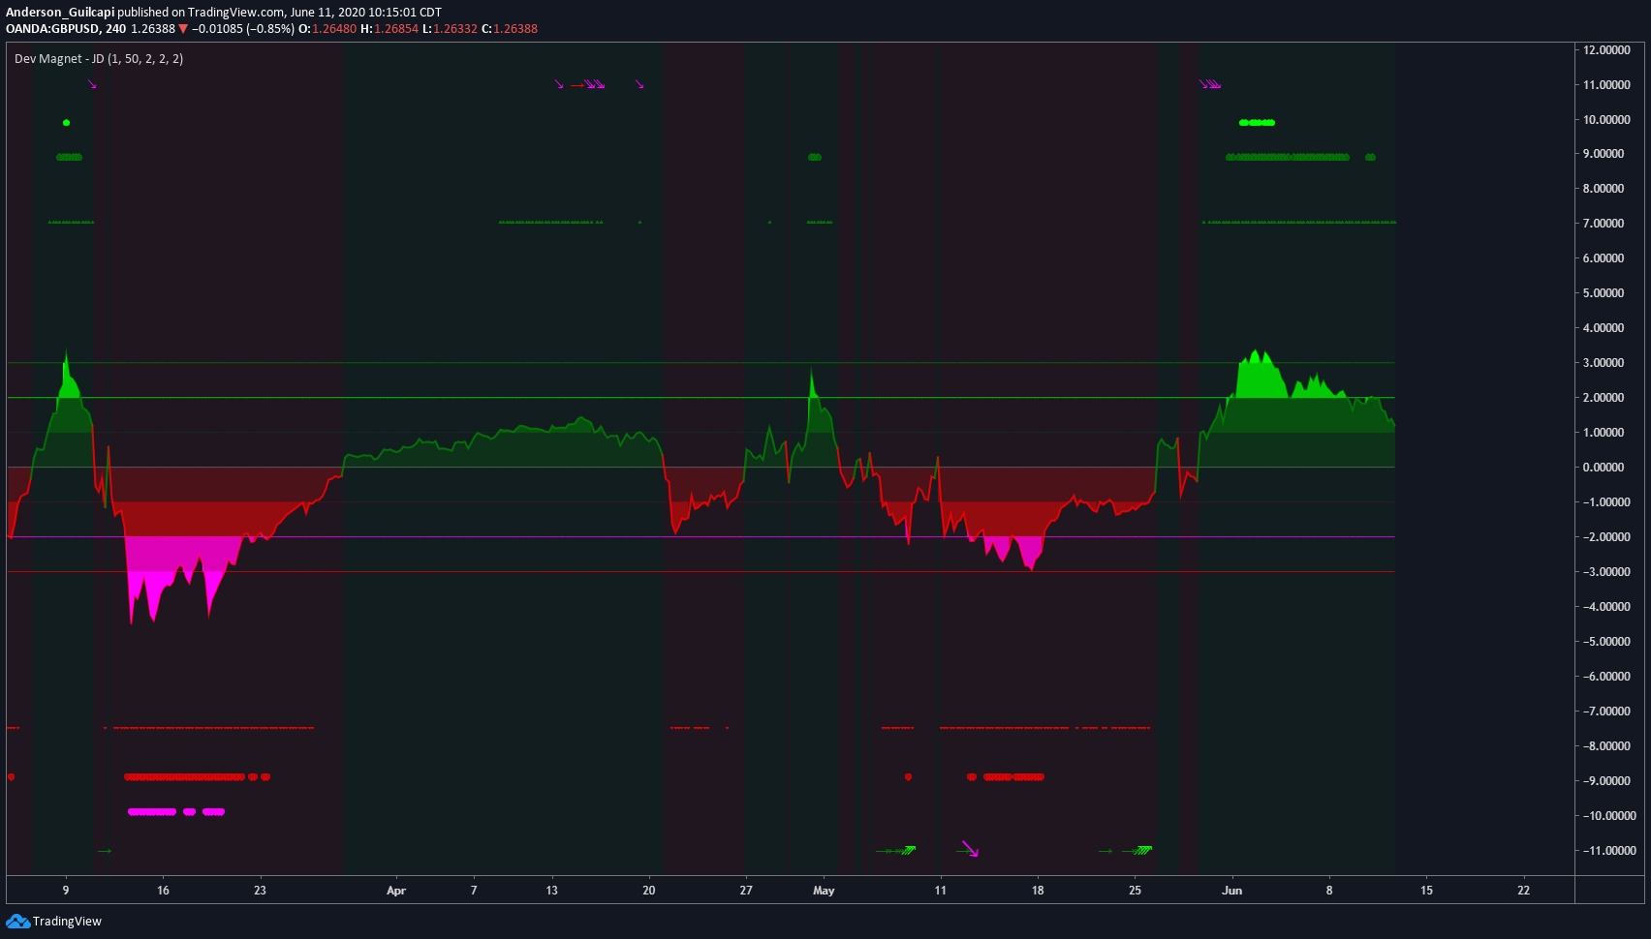Select the 10.00000 price axis label
The image size is (1651, 939).
(x=1606, y=120)
